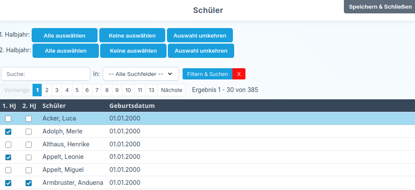415x190 pixels.
Task: Select all students for 1. Halbjahr
Action: tap(65, 35)
